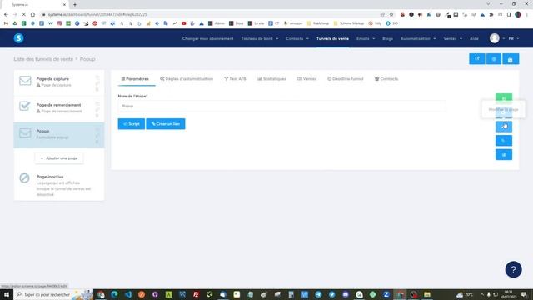Open the help question mark bubble
The image size is (533, 300).
click(513, 269)
